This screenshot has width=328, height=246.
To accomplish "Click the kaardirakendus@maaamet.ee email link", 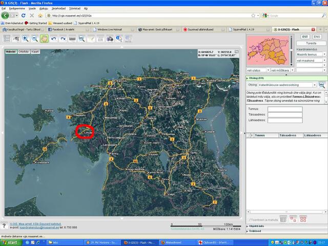I will (39, 228).
